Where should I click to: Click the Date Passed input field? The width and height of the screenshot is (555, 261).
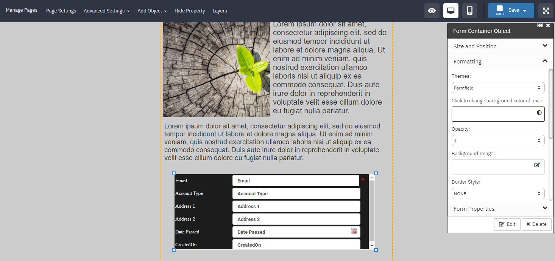[296, 232]
